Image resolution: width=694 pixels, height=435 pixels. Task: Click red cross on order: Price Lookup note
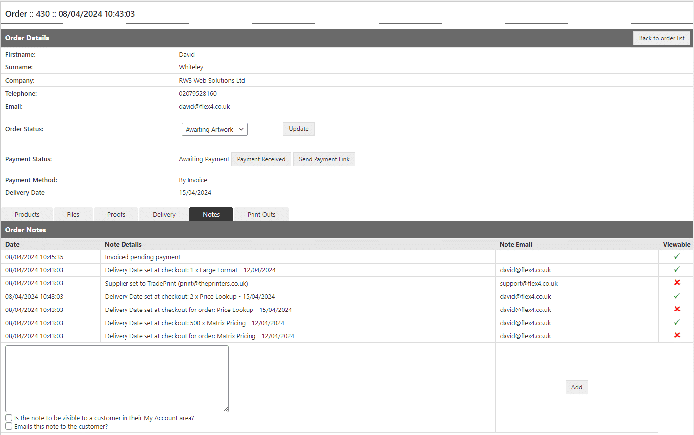click(x=677, y=309)
